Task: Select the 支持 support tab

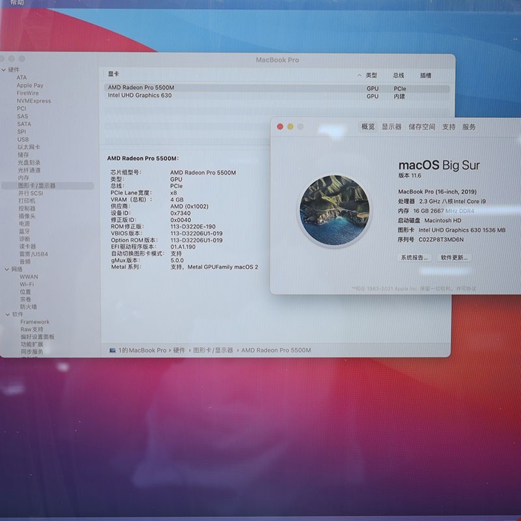Action: coord(449,127)
